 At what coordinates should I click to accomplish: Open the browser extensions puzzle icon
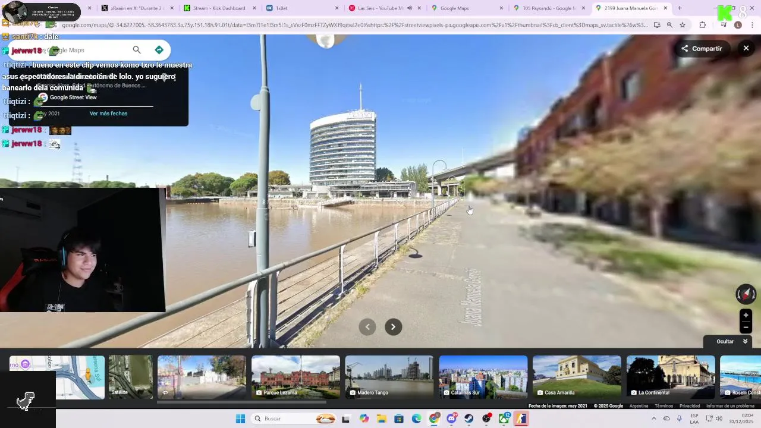click(702, 25)
